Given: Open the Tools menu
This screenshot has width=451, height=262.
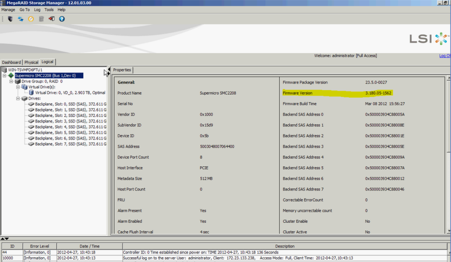Looking at the screenshot, I should pyautogui.click(x=49, y=10).
